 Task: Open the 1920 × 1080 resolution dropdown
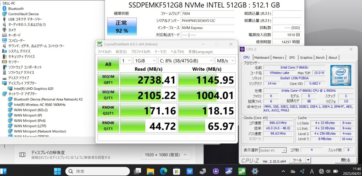(x=166, y=154)
